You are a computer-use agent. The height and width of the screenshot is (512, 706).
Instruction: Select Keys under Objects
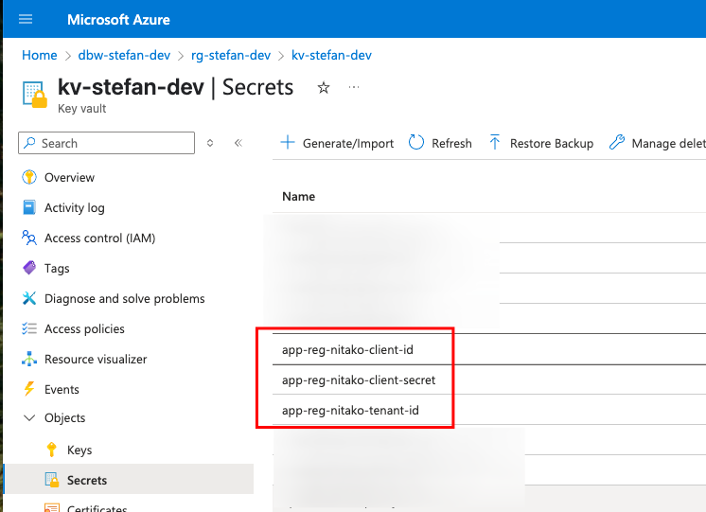79,450
